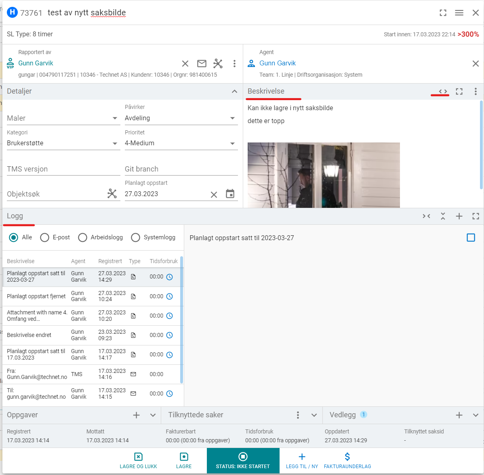The image size is (484, 475).
Task: Open the hamburger menu in the title bar
Action: (x=459, y=13)
